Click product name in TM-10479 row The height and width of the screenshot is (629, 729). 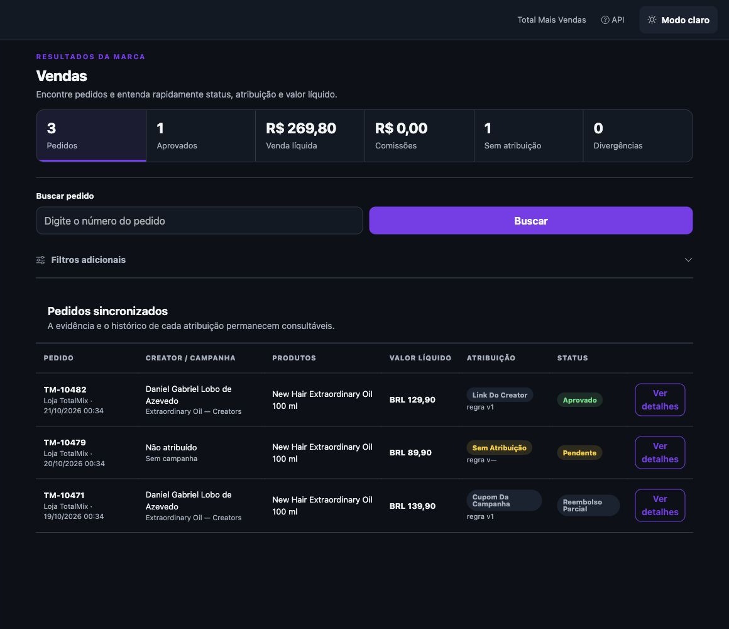pyautogui.click(x=322, y=452)
